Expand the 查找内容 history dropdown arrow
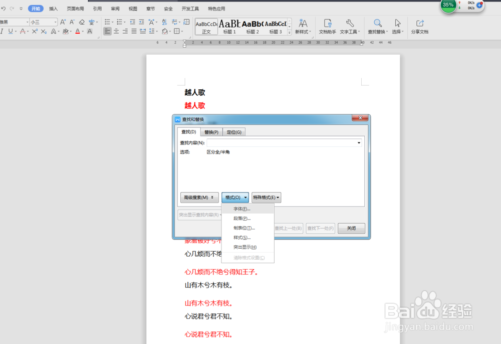The width and height of the screenshot is (501, 344). [x=358, y=143]
